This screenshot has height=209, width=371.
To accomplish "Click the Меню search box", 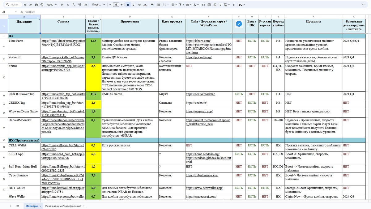I will (14, 5).
